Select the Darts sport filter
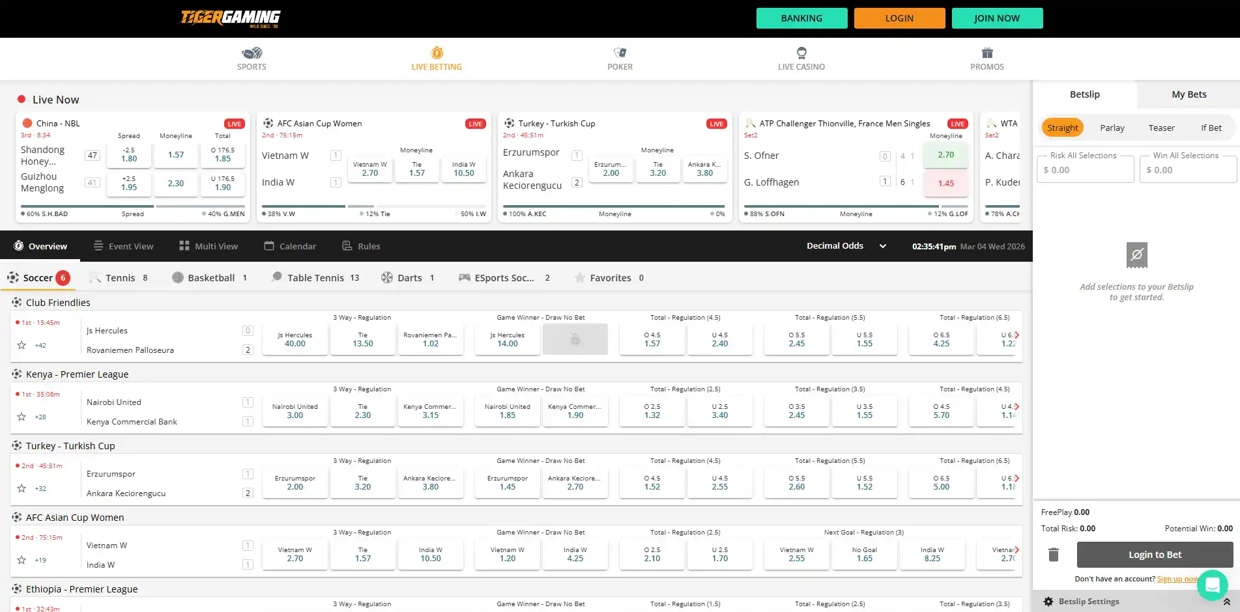Image resolution: width=1240 pixels, height=612 pixels. pyautogui.click(x=408, y=278)
